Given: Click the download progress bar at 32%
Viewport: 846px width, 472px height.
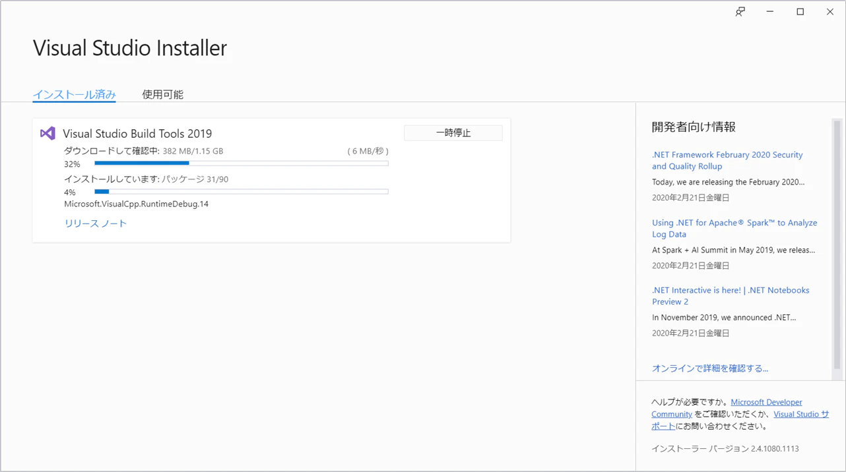Looking at the screenshot, I should [x=242, y=163].
